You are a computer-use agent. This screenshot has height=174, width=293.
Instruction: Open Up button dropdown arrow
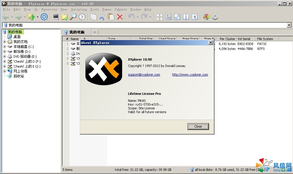(x=37, y=17)
